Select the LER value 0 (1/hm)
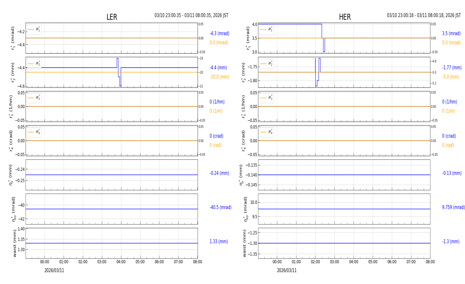465x284 pixels. point(217,102)
